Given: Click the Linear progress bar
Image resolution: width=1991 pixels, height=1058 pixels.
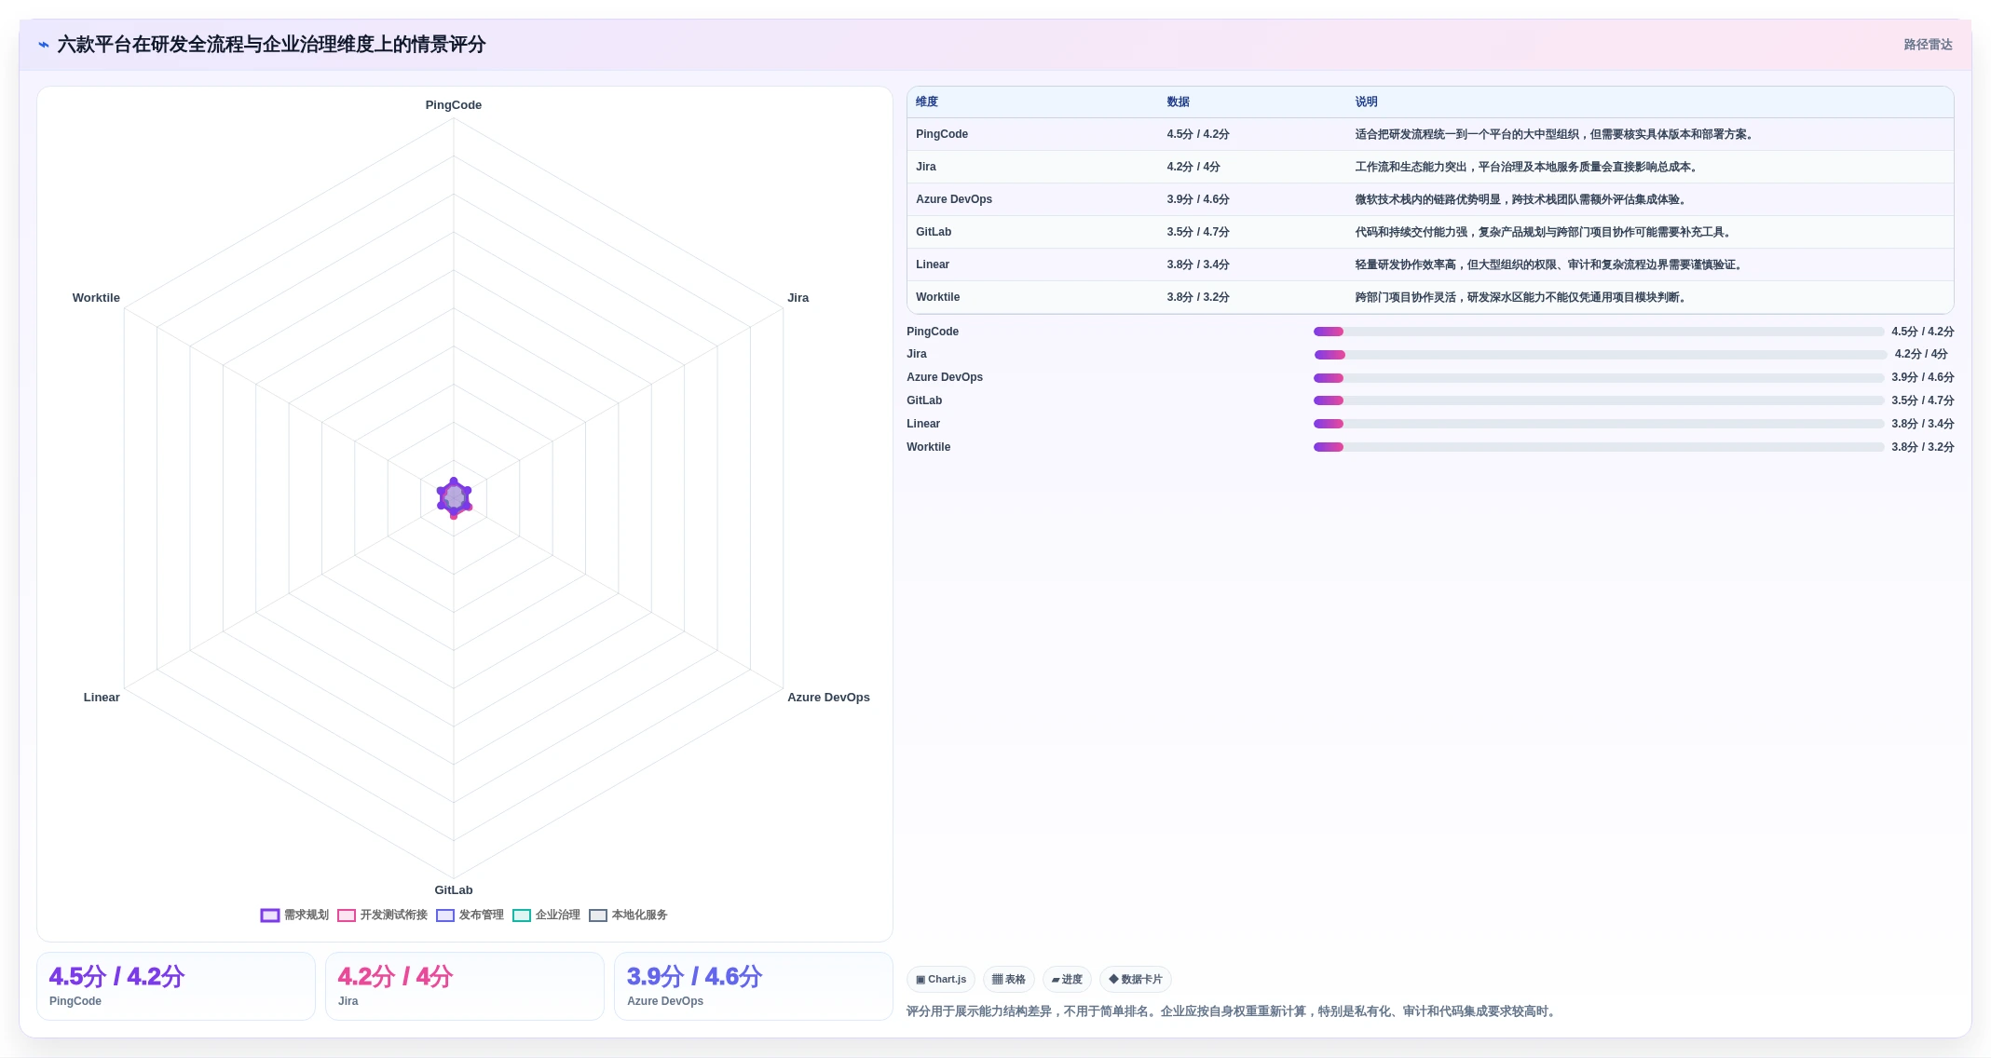Looking at the screenshot, I should pos(1599,424).
